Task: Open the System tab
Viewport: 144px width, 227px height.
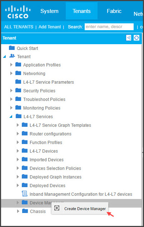Action: point(49,11)
